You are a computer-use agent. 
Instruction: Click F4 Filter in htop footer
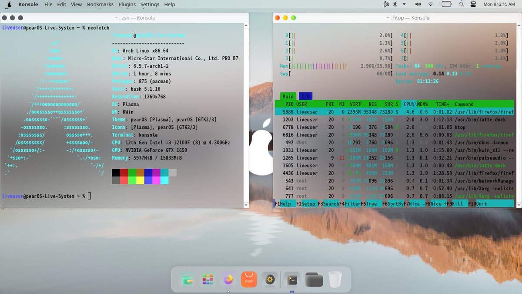[350, 204]
